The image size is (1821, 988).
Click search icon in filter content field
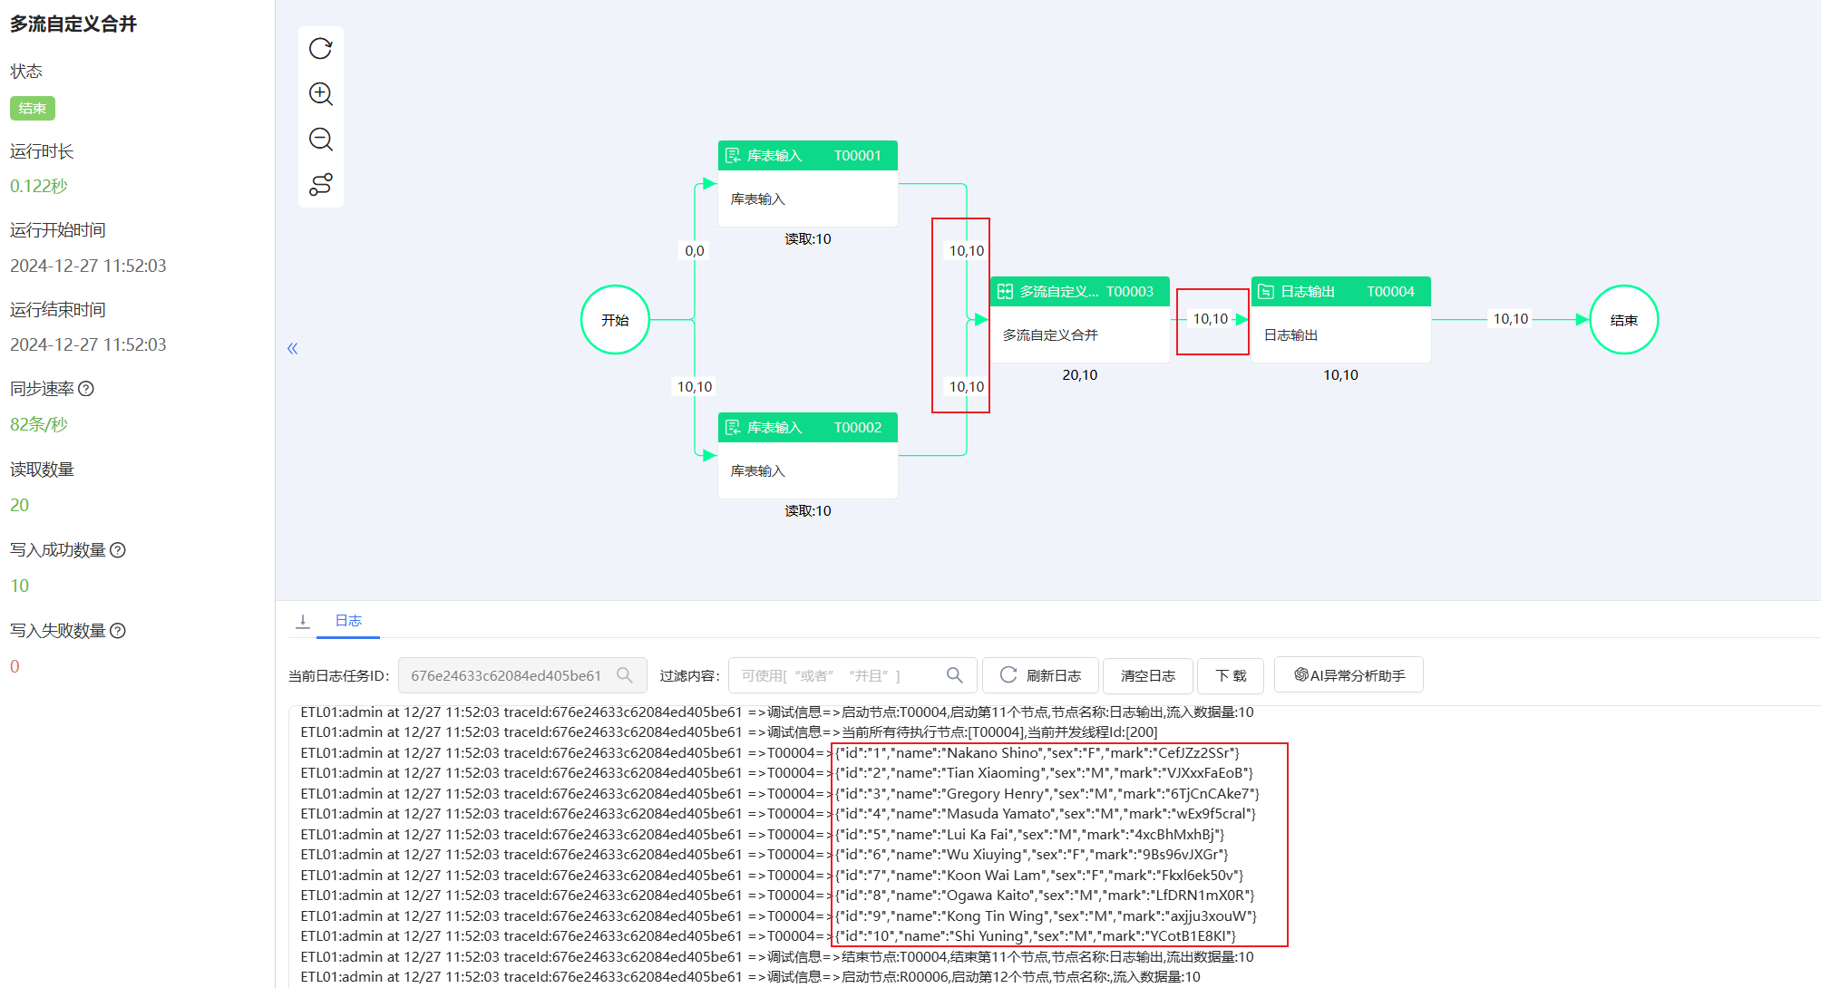(x=954, y=675)
